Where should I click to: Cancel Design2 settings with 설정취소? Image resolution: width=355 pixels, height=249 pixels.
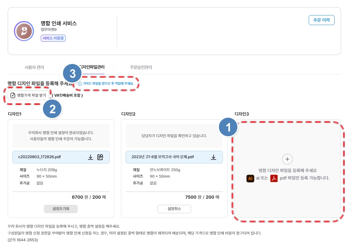click(174, 209)
